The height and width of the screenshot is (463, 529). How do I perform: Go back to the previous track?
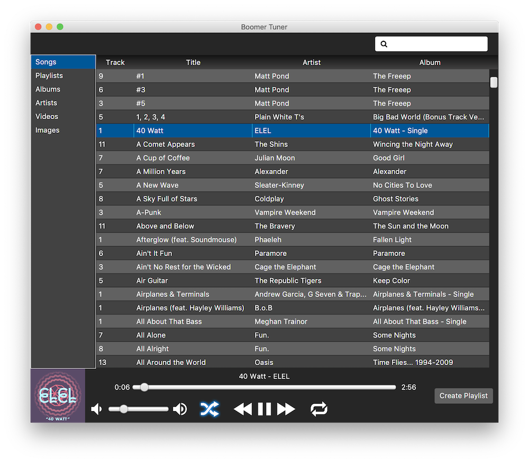click(x=243, y=409)
